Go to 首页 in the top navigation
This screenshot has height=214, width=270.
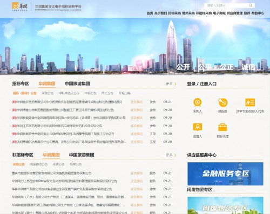coord(150,13)
